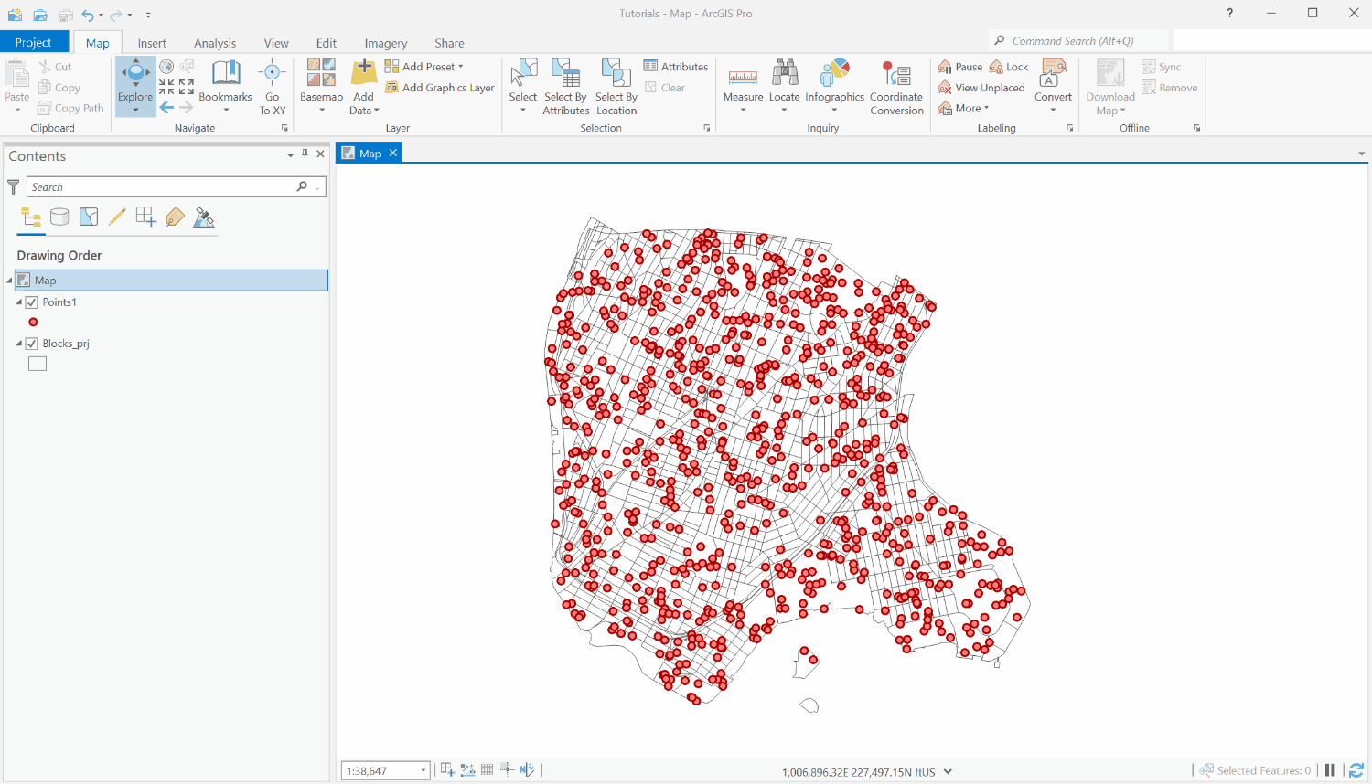Open the map grid icon in status bar

click(487, 768)
